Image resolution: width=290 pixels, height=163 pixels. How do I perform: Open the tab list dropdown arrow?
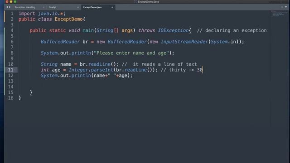pos(286,7)
